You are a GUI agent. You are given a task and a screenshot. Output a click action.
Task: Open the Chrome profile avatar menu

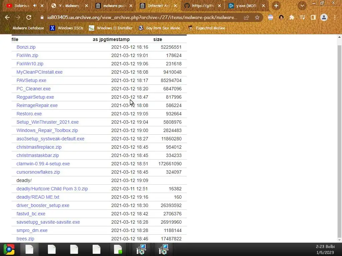(324, 17)
